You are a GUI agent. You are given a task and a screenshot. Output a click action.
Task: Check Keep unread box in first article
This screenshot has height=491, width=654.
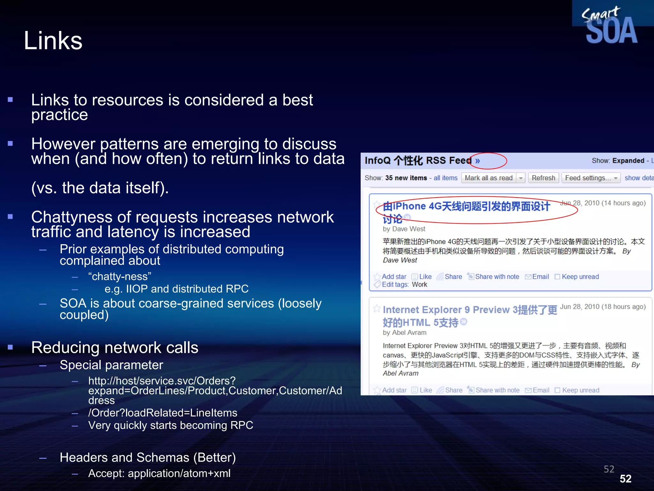click(557, 277)
